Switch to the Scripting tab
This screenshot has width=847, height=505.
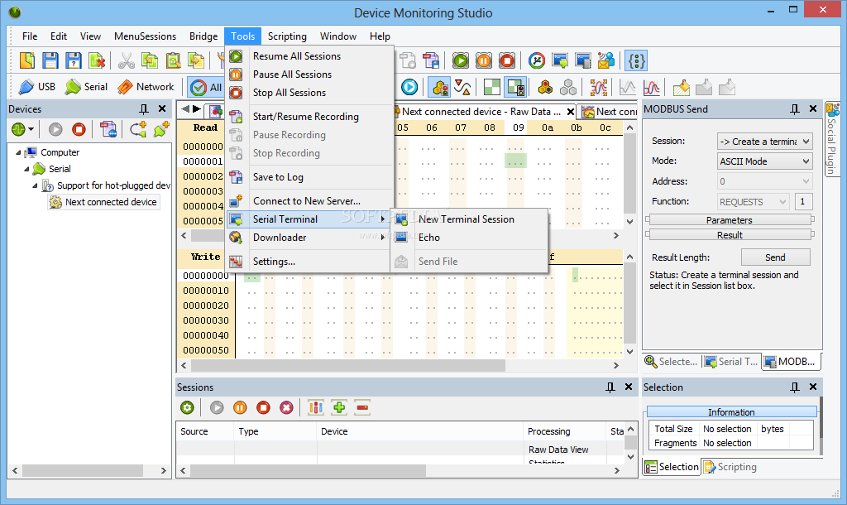(x=730, y=467)
